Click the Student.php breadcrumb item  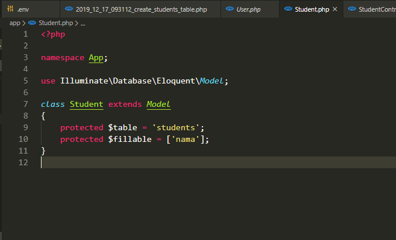point(56,23)
